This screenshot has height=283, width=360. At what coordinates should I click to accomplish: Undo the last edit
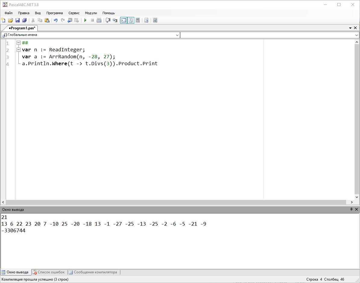55,20
